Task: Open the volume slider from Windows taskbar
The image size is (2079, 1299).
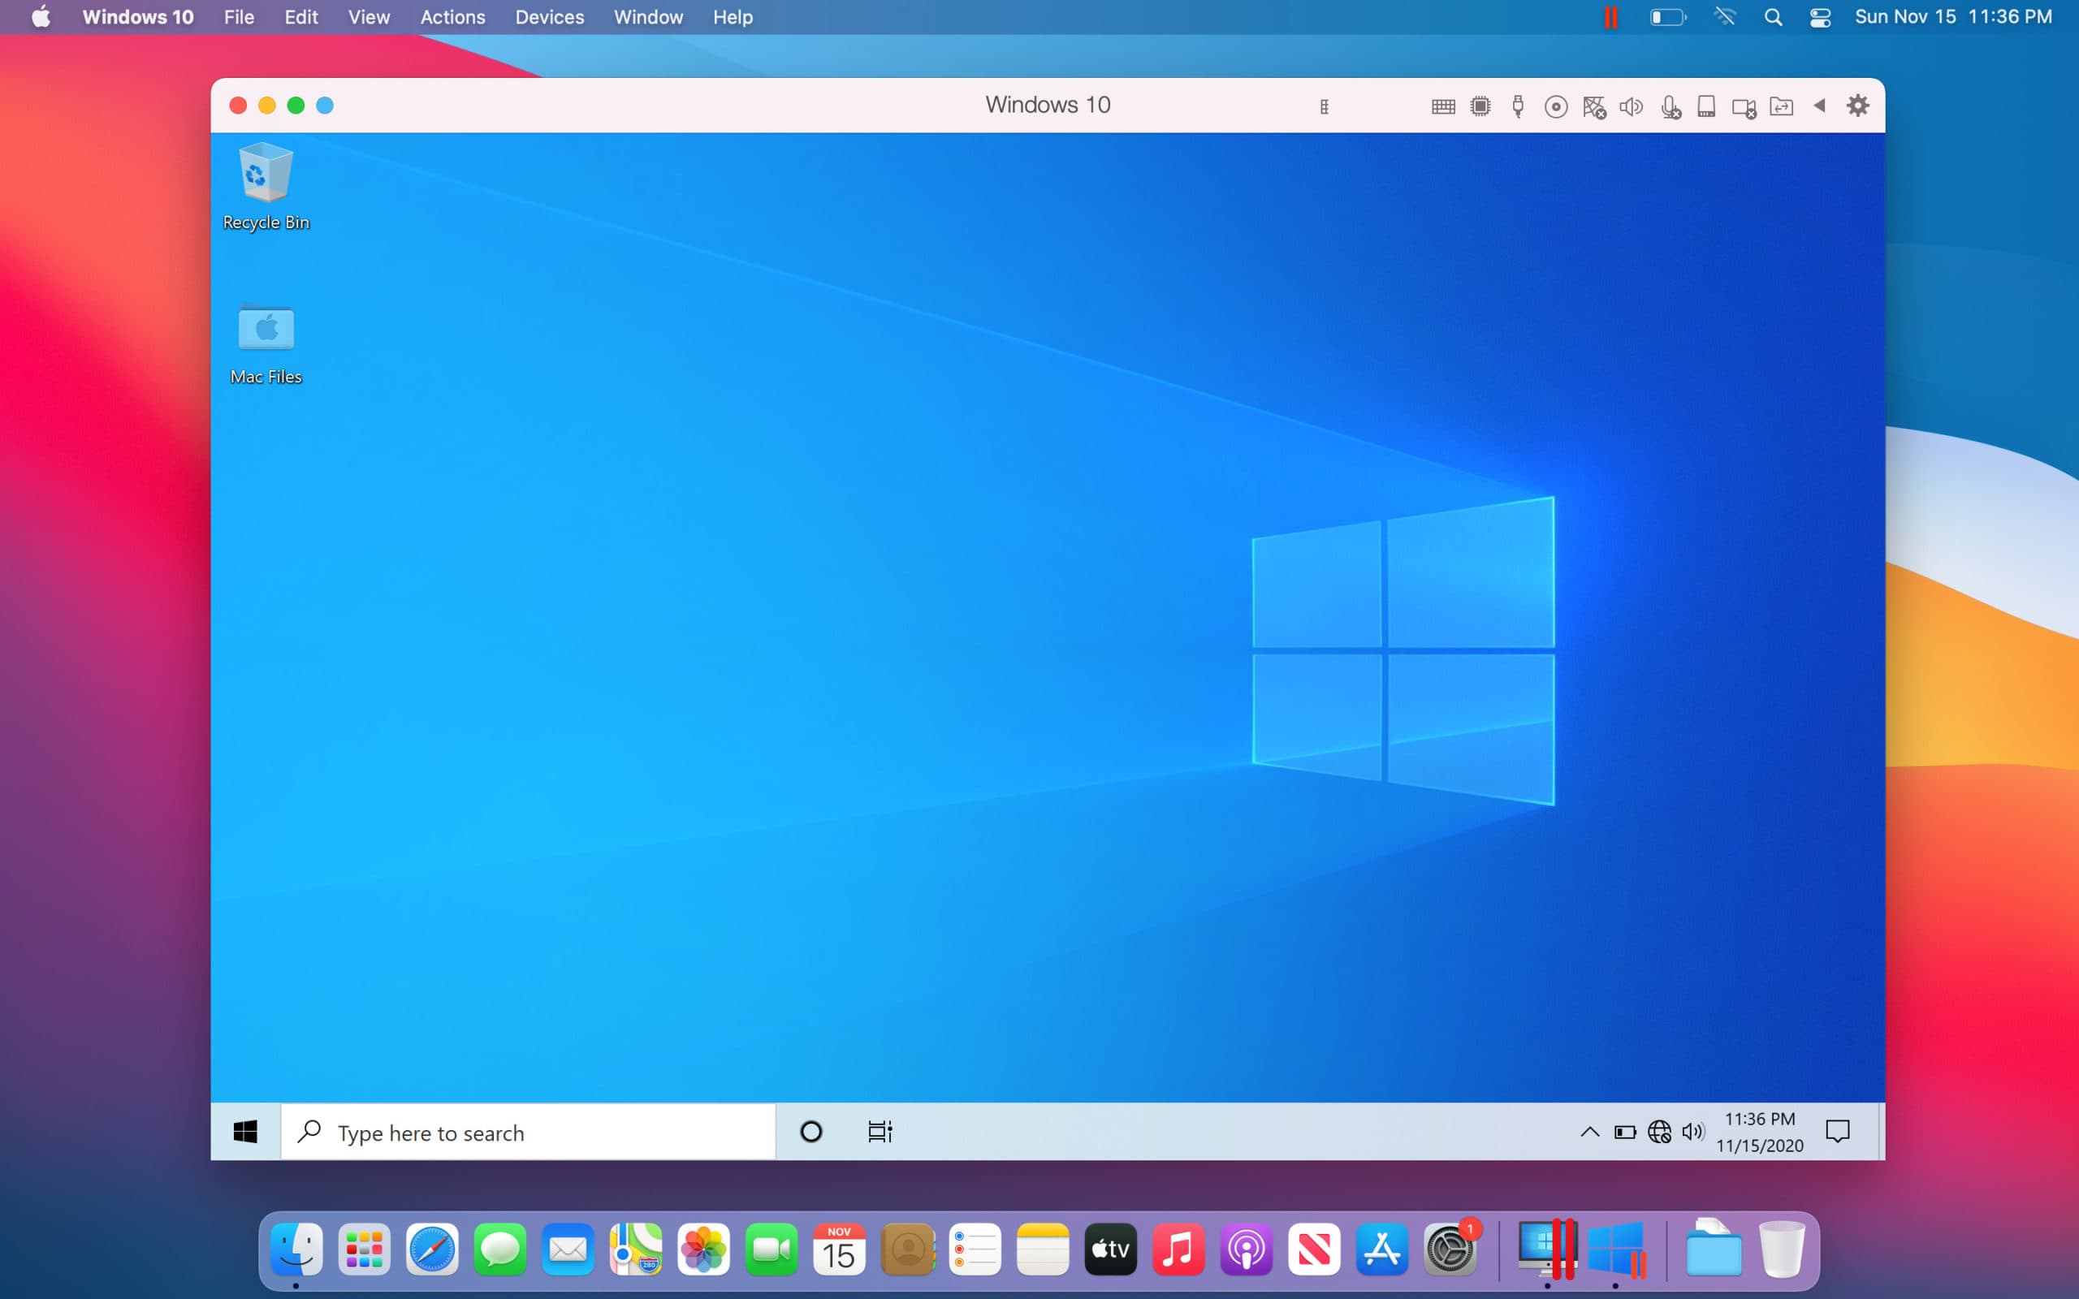Action: [x=1693, y=1132]
